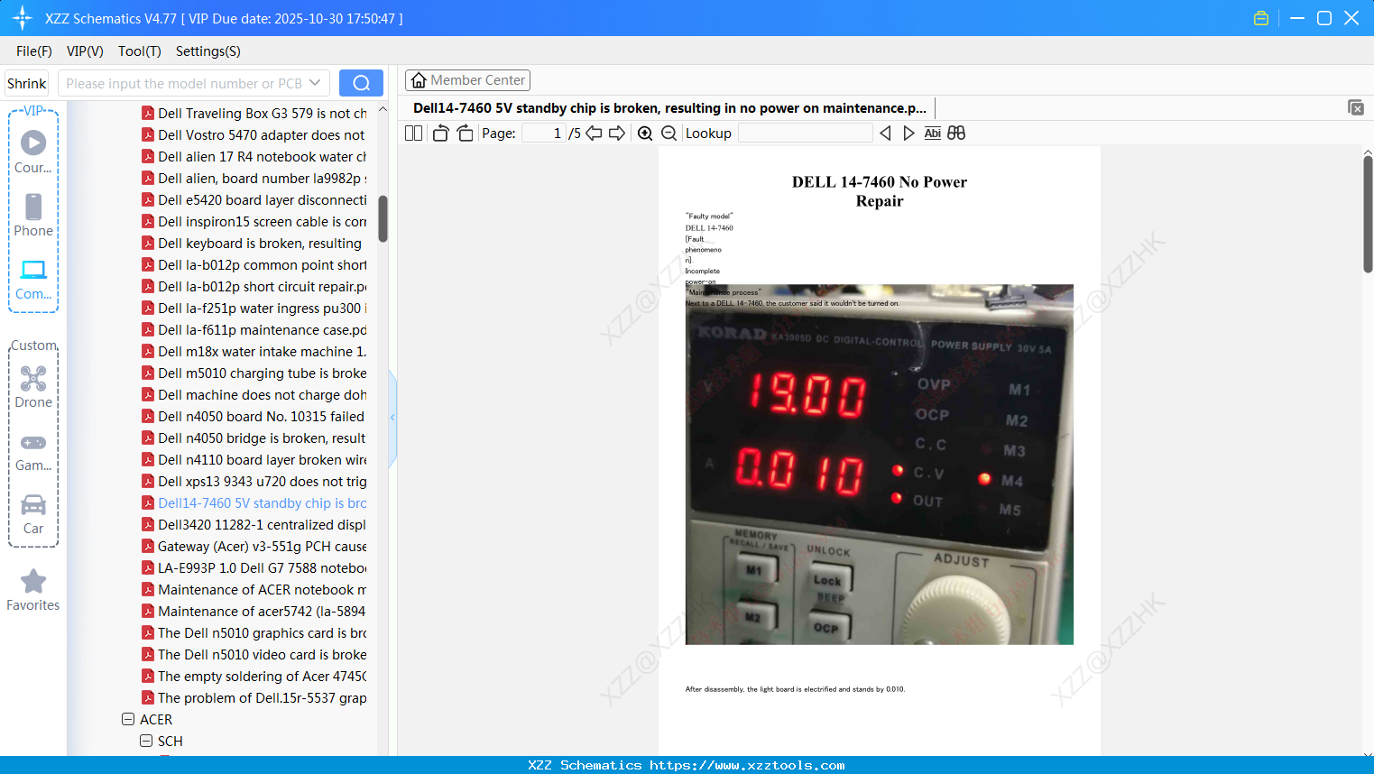Open 'Dell keyboard is broken' file
This screenshot has width=1374, height=774.
(x=253, y=243)
